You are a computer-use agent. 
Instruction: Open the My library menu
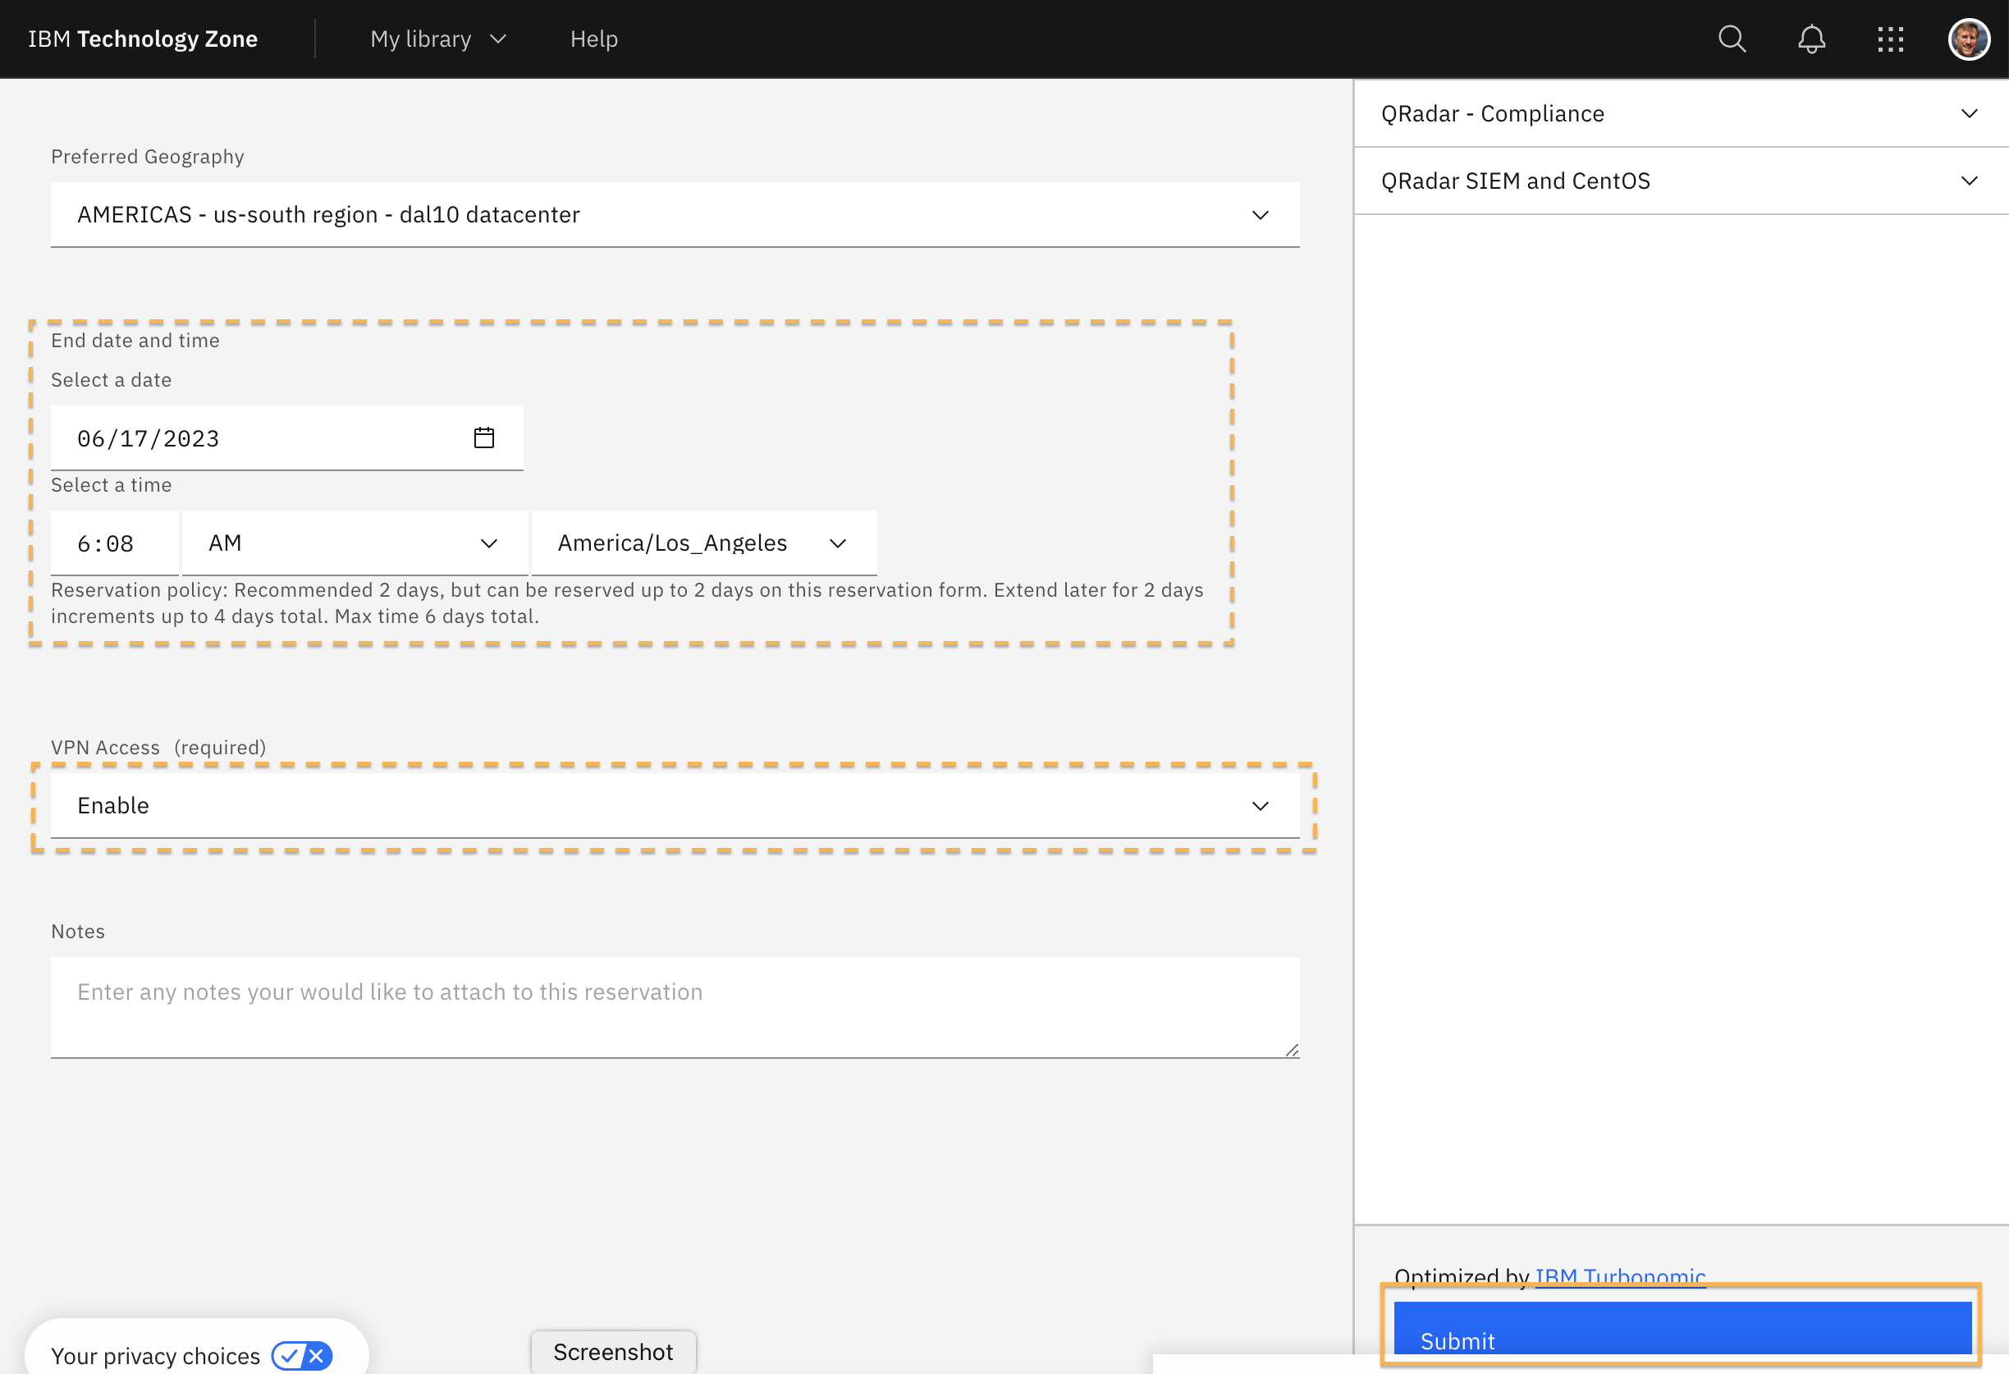coord(437,39)
